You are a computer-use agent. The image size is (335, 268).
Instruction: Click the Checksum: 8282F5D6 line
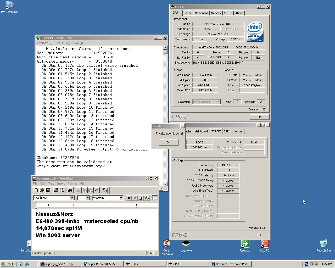[x=58, y=158]
